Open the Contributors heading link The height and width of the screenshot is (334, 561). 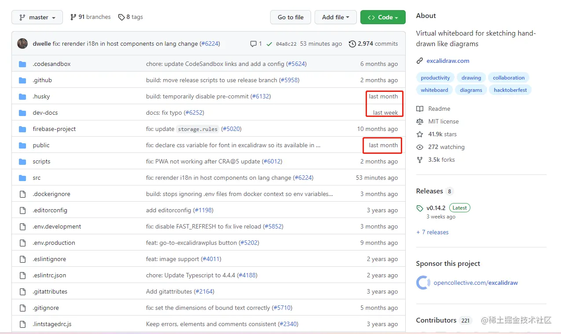click(x=436, y=320)
